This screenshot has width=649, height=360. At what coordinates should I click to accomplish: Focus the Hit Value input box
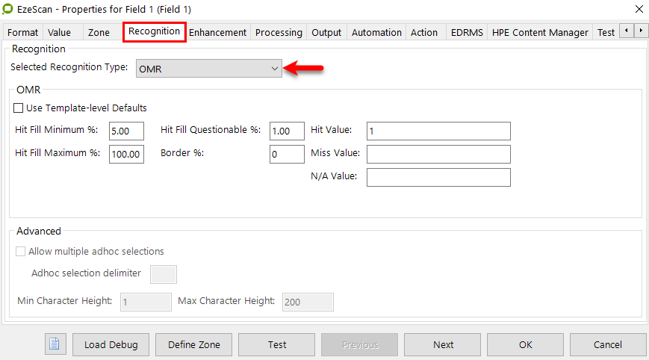point(438,131)
